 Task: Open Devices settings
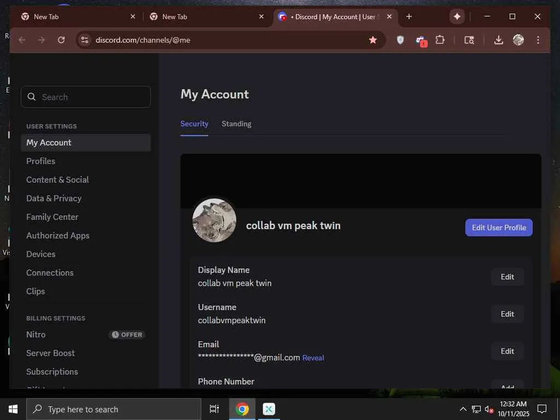click(x=86, y=254)
